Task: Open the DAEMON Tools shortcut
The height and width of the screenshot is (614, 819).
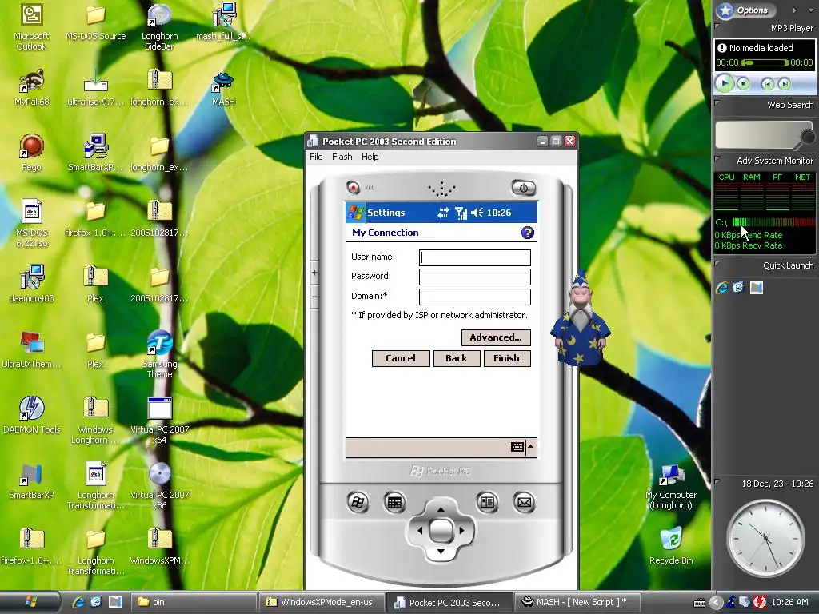Action: pyautogui.click(x=31, y=415)
